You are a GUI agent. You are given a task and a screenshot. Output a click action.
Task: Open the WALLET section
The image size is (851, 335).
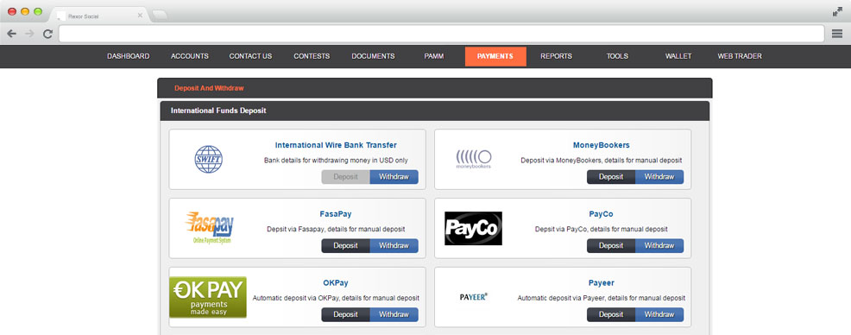[x=678, y=56]
